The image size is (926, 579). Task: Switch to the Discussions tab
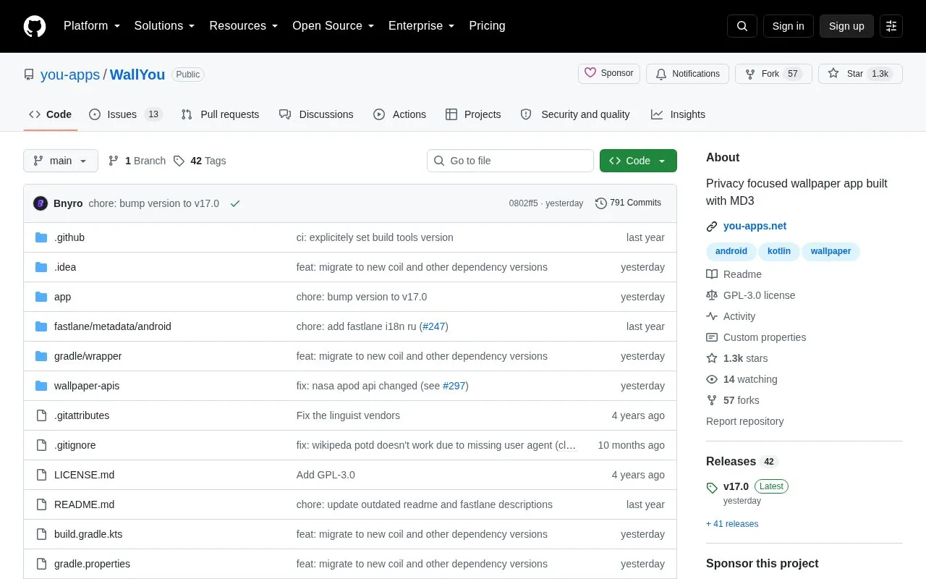[316, 114]
